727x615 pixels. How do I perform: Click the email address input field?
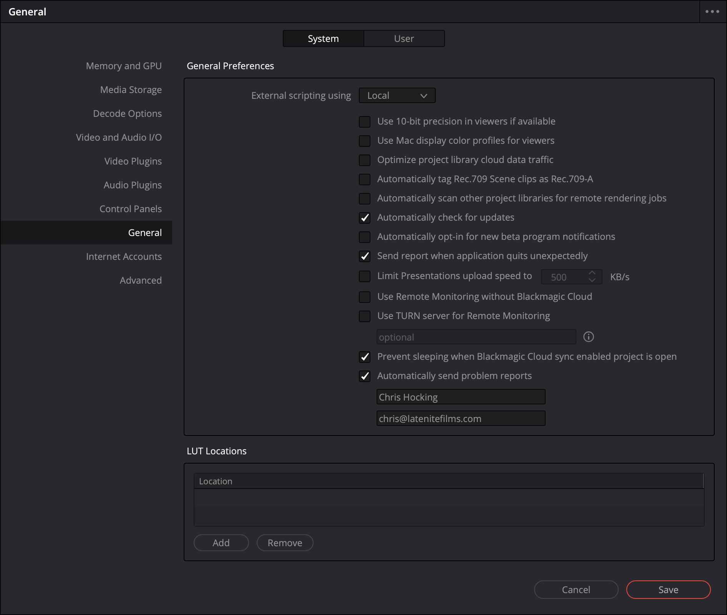(x=461, y=419)
